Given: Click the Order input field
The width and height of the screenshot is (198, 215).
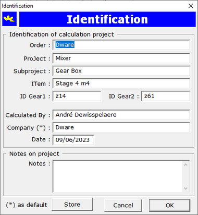Looking at the screenshot, I should tap(121, 45).
